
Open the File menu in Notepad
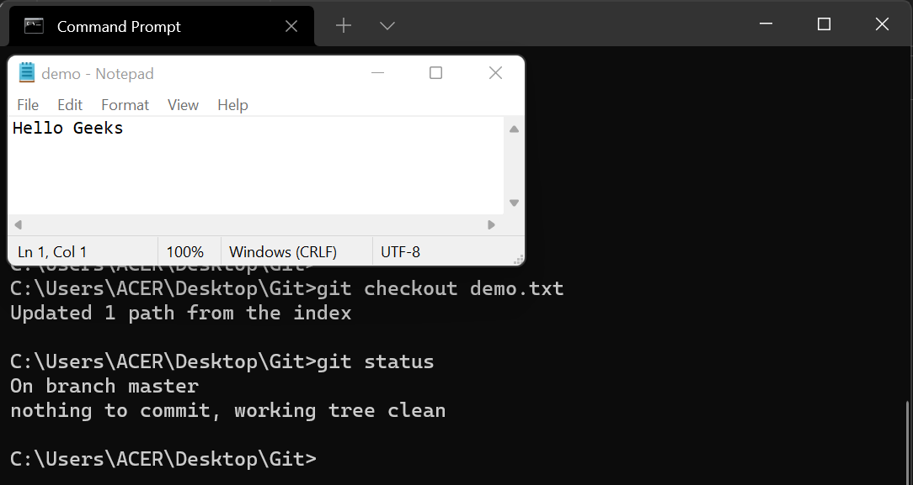(28, 104)
